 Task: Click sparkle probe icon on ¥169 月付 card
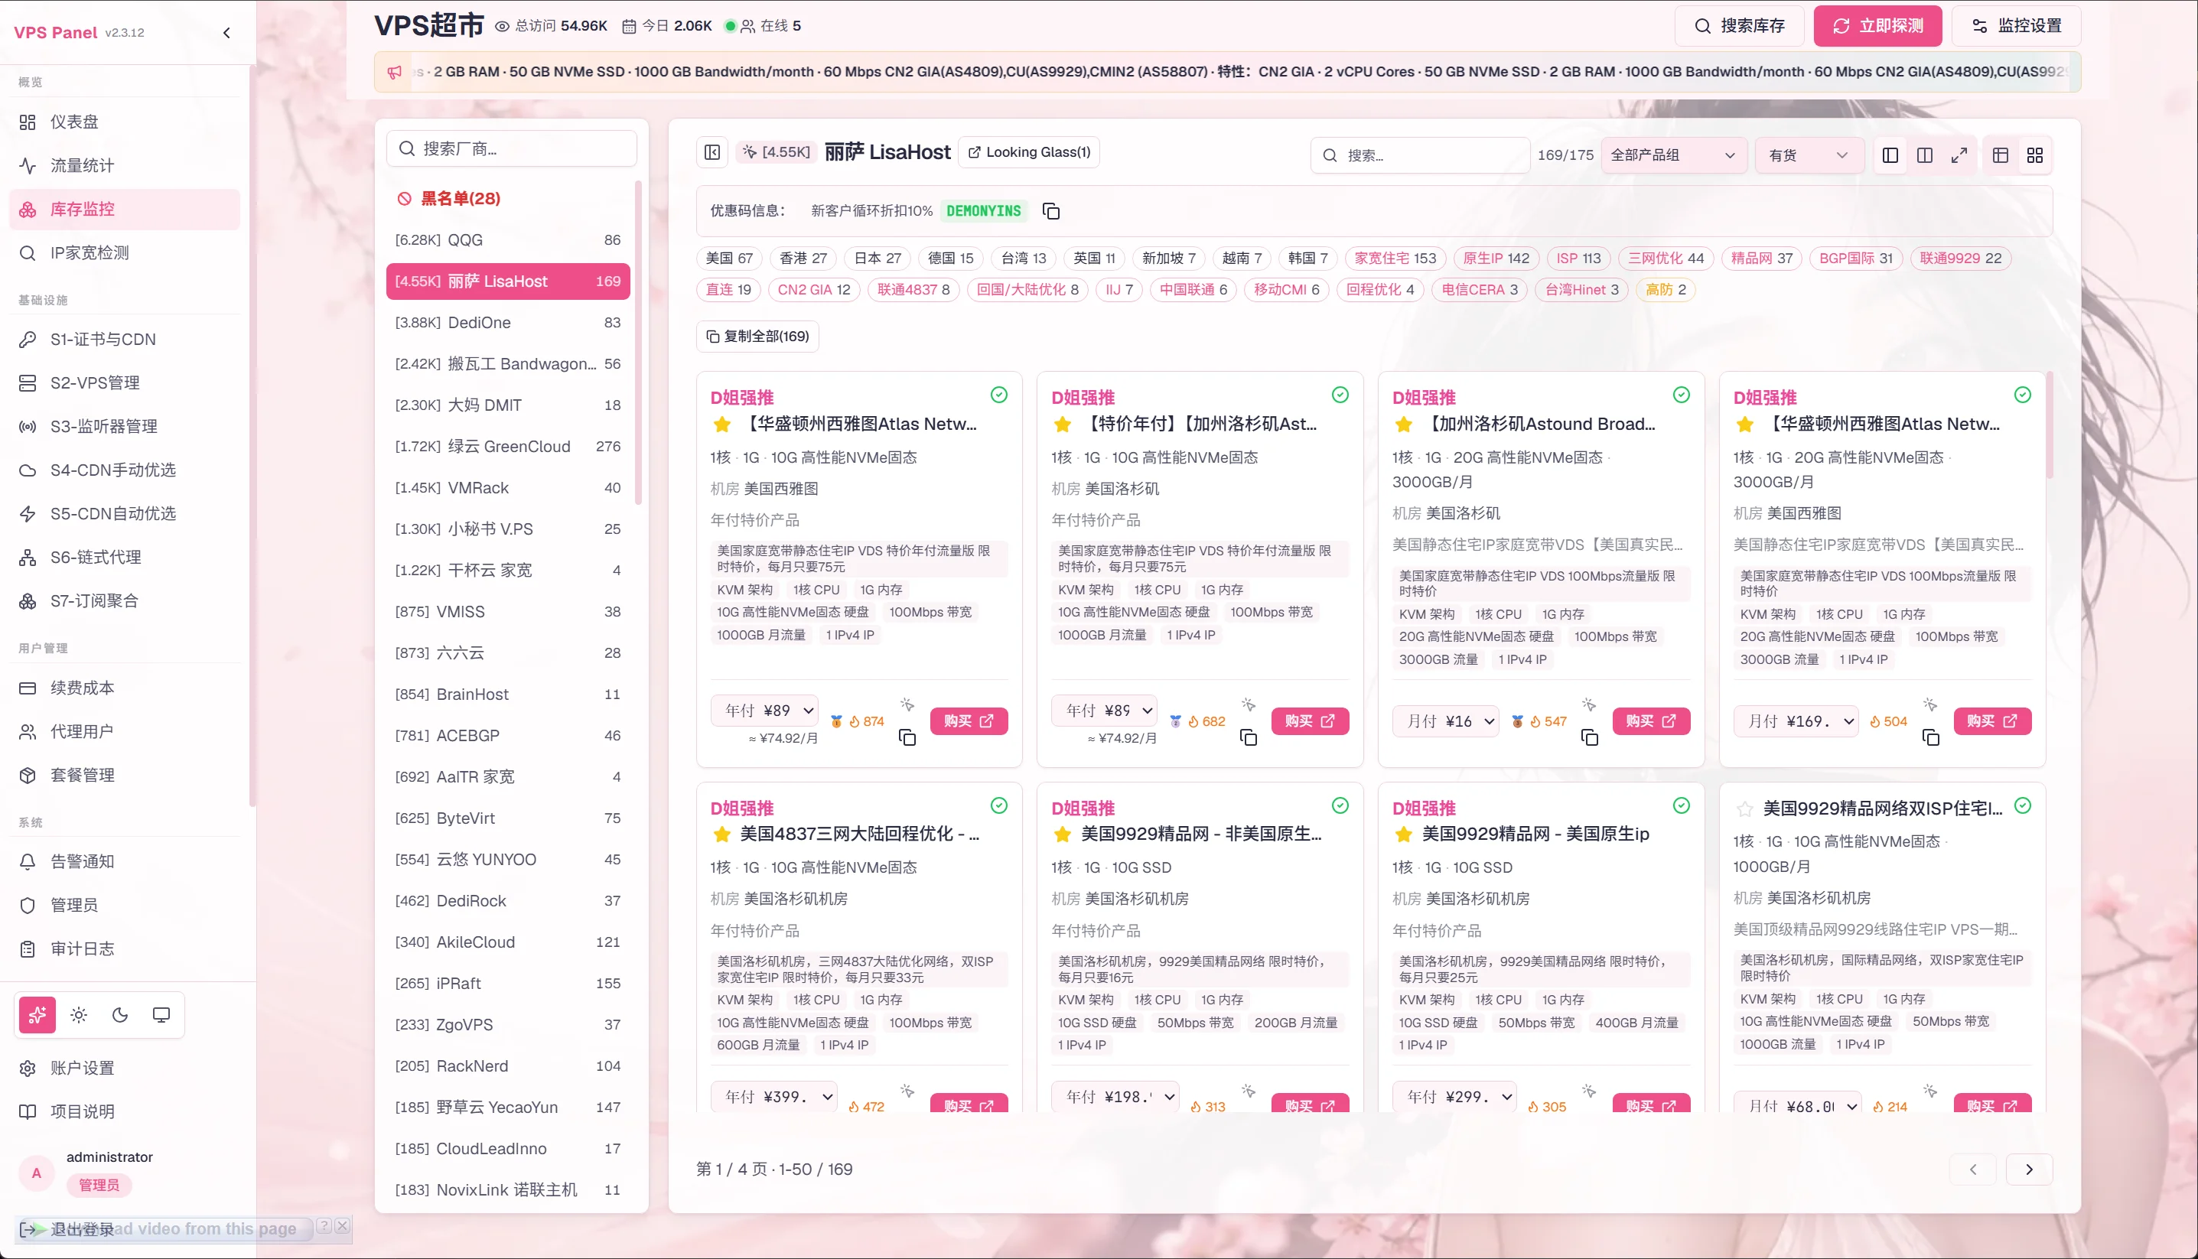pos(1931,704)
